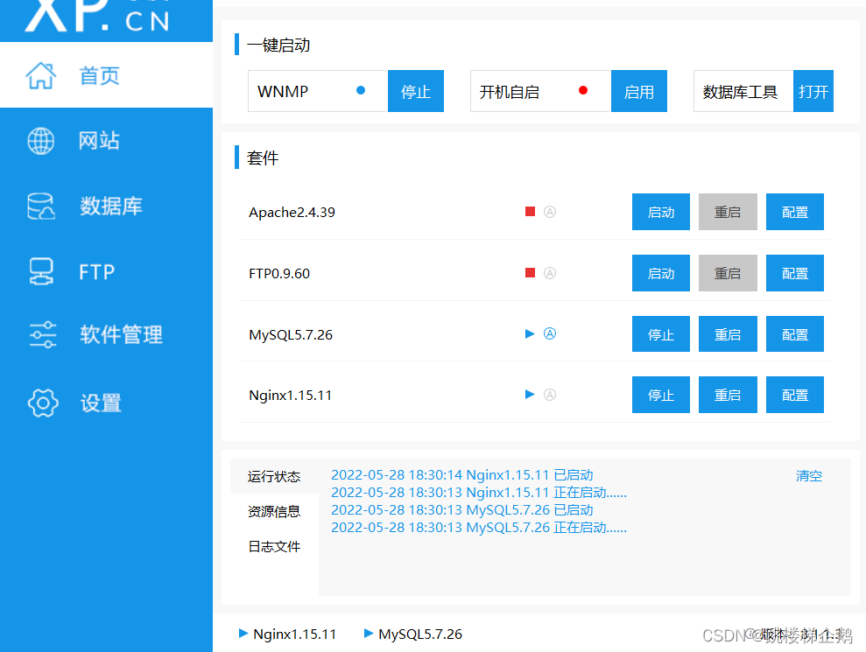
Task: Open the 数据库 menu item
Action: 106,206
